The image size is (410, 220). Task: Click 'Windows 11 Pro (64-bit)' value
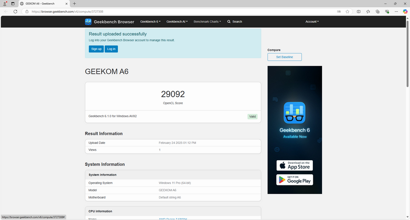pos(175,183)
